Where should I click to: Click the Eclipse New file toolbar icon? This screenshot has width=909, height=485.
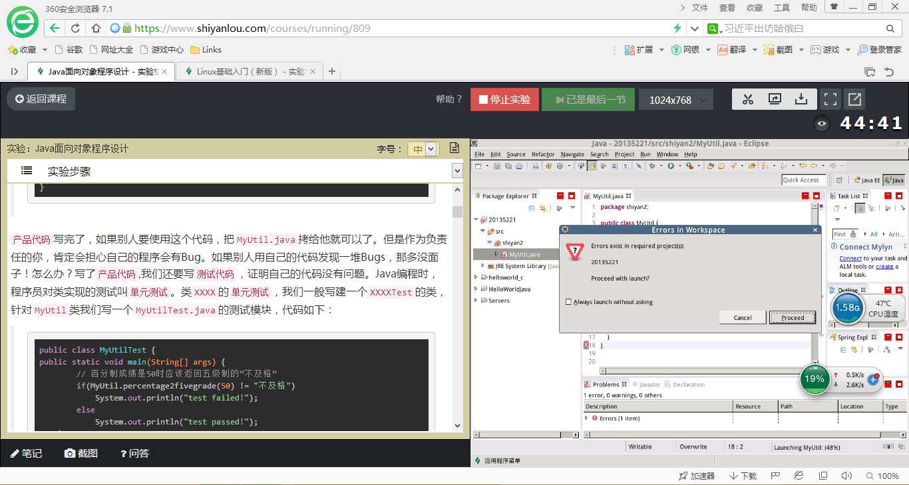479,166
